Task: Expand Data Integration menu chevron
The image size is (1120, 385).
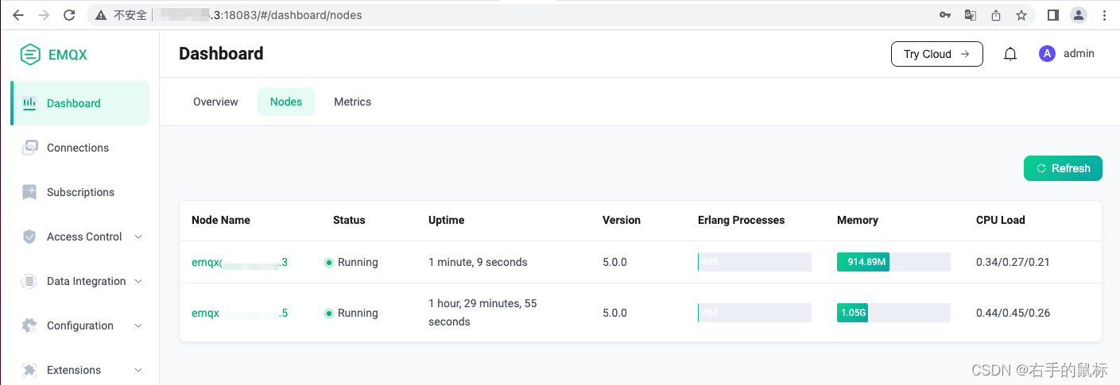Action: (x=138, y=281)
